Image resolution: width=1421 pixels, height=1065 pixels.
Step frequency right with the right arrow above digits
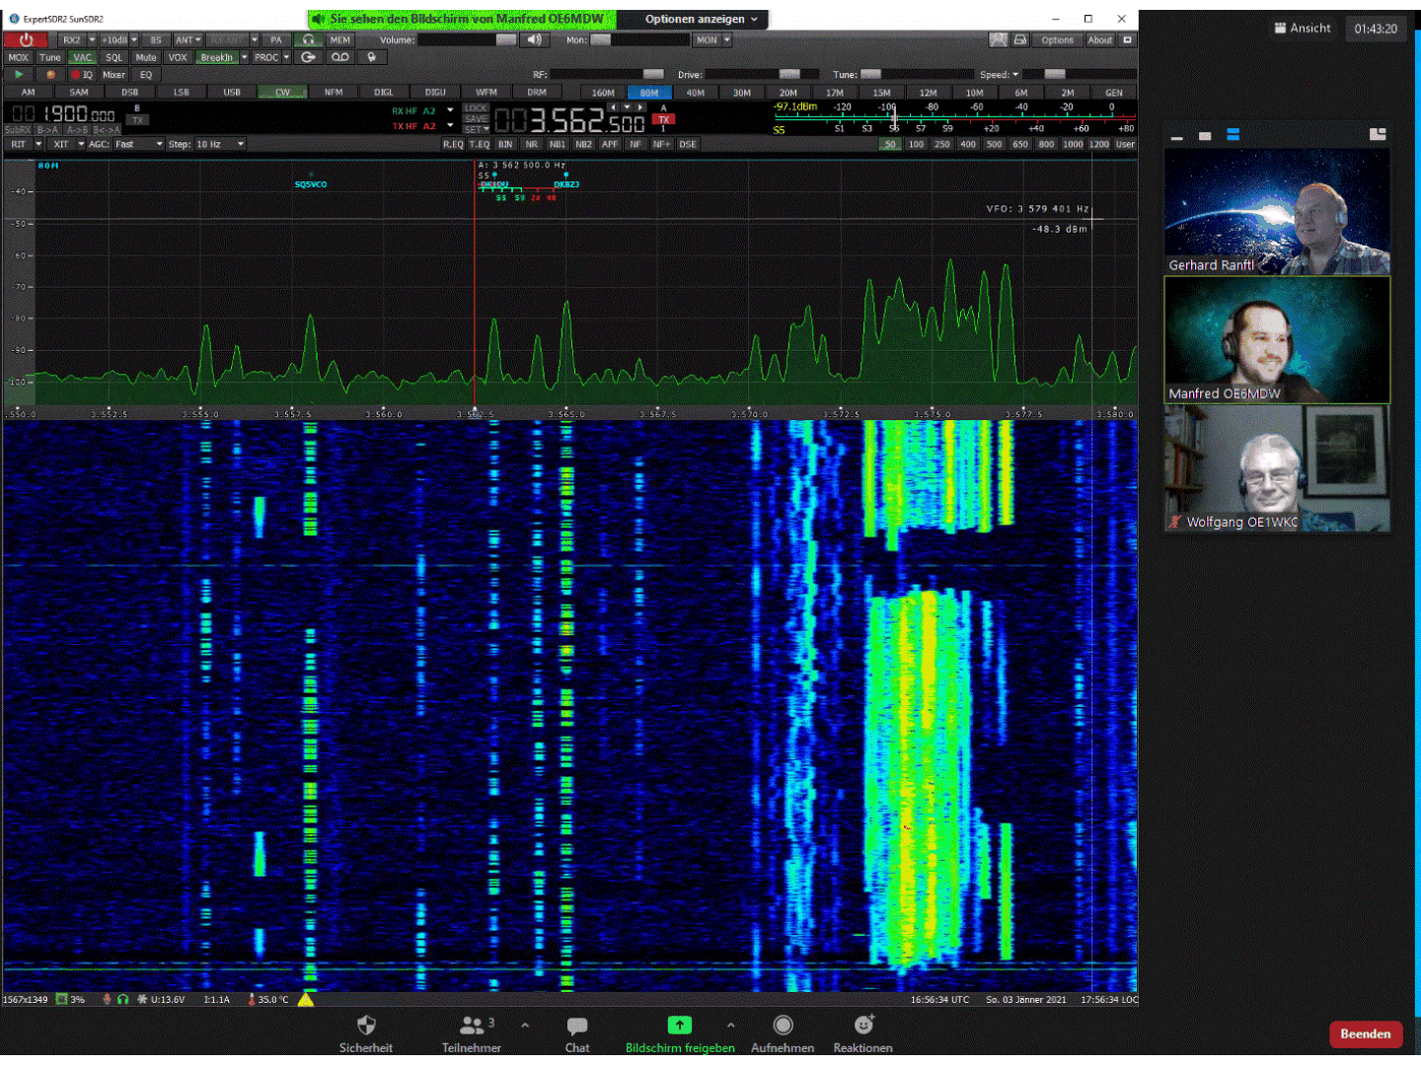[640, 106]
